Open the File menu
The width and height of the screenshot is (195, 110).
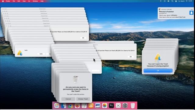tap(14, 1)
